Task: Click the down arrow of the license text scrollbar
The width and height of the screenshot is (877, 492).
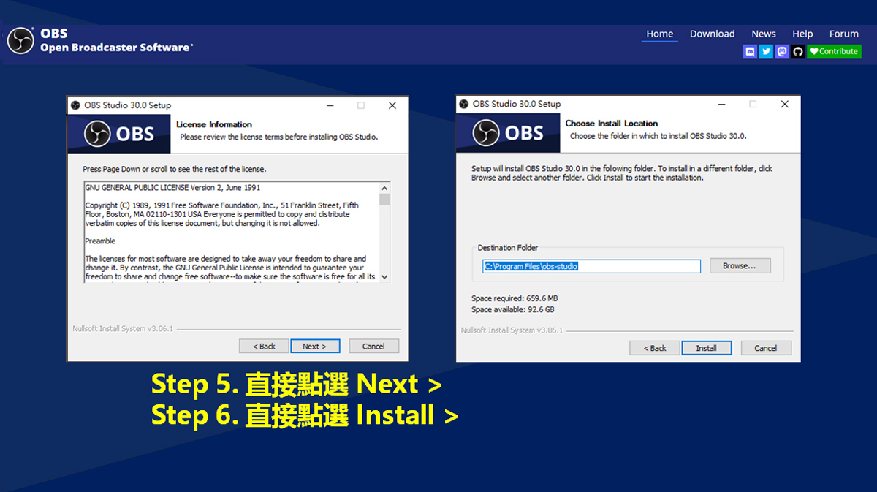Action: point(384,277)
